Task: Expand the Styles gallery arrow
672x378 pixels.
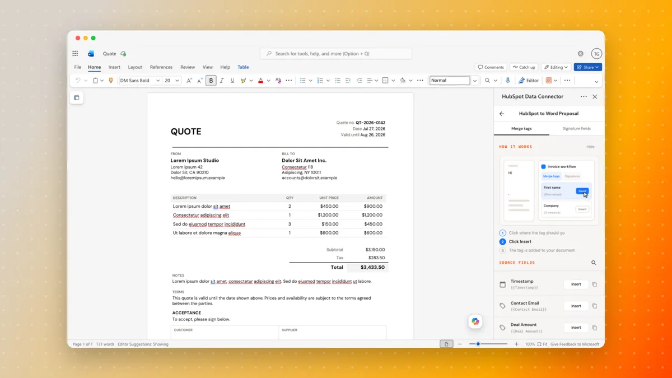Action: [475, 81]
